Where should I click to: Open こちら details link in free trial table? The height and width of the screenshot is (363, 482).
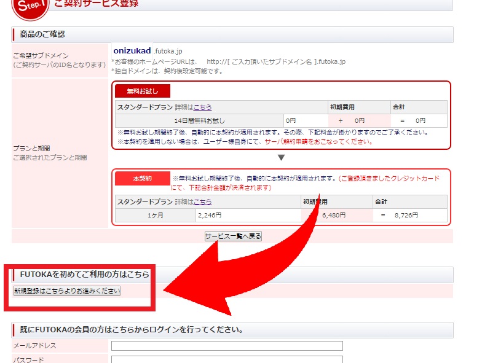click(203, 107)
